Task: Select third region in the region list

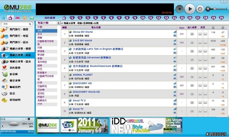Action: [x=47, y=34]
